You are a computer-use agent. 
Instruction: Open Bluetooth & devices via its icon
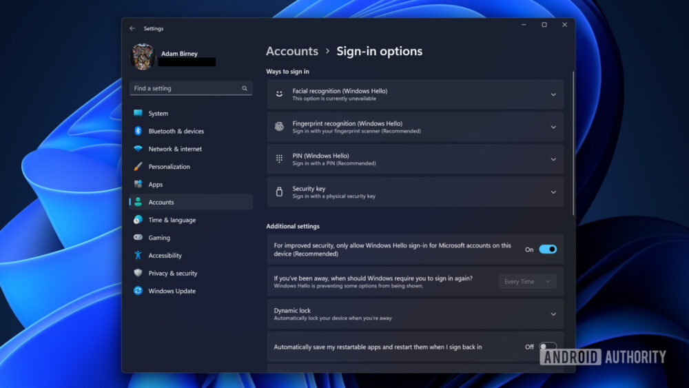138,131
